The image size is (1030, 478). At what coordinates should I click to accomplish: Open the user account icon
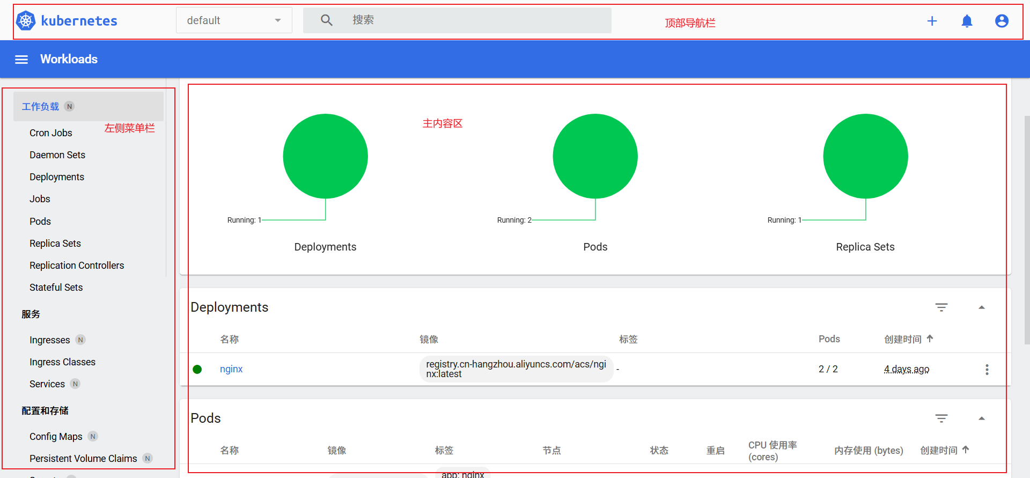1001,21
